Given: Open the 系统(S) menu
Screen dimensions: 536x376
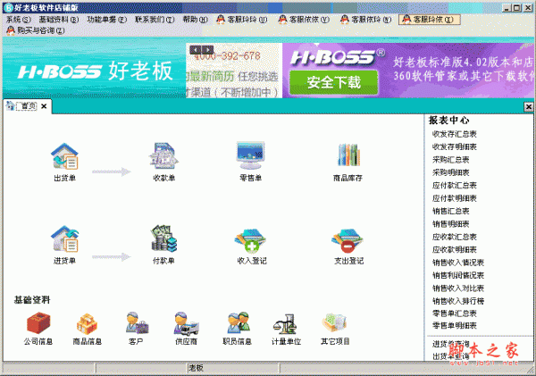Looking at the screenshot, I should [x=19, y=20].
